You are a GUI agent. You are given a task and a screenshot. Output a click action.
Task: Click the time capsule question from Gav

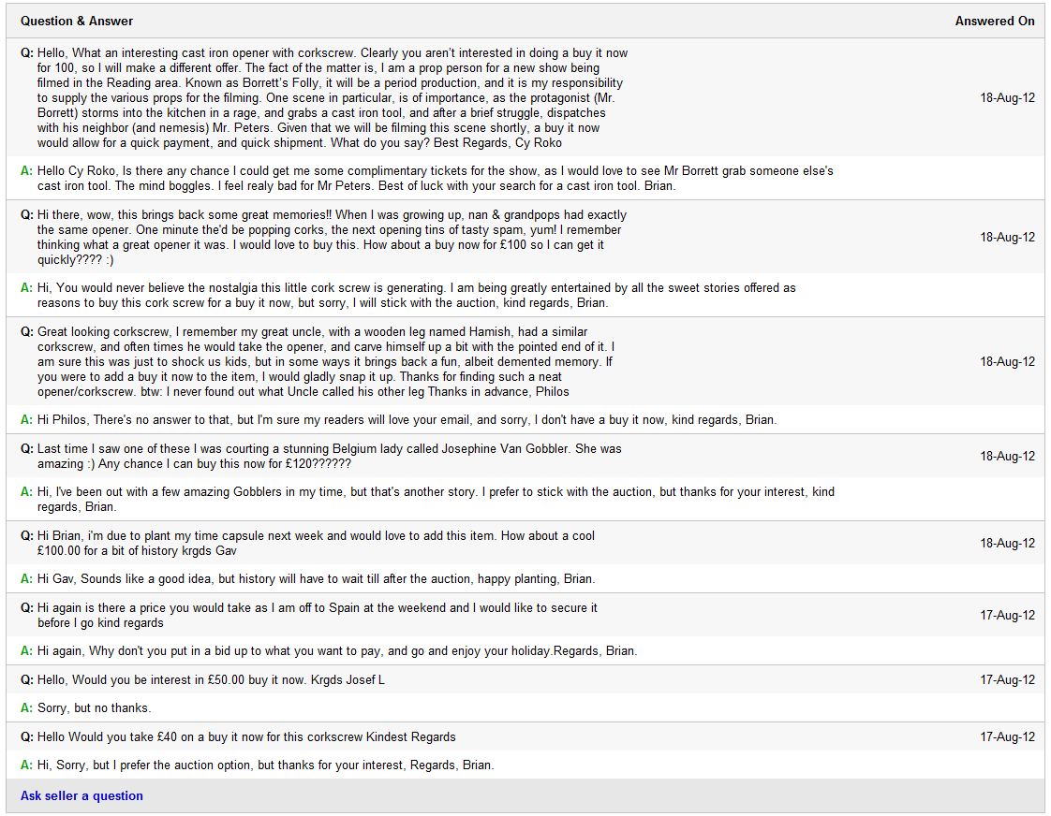click(316, 543)
